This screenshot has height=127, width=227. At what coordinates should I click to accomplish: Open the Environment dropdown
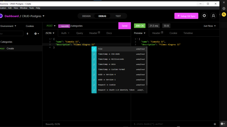[x=8, y=26]
